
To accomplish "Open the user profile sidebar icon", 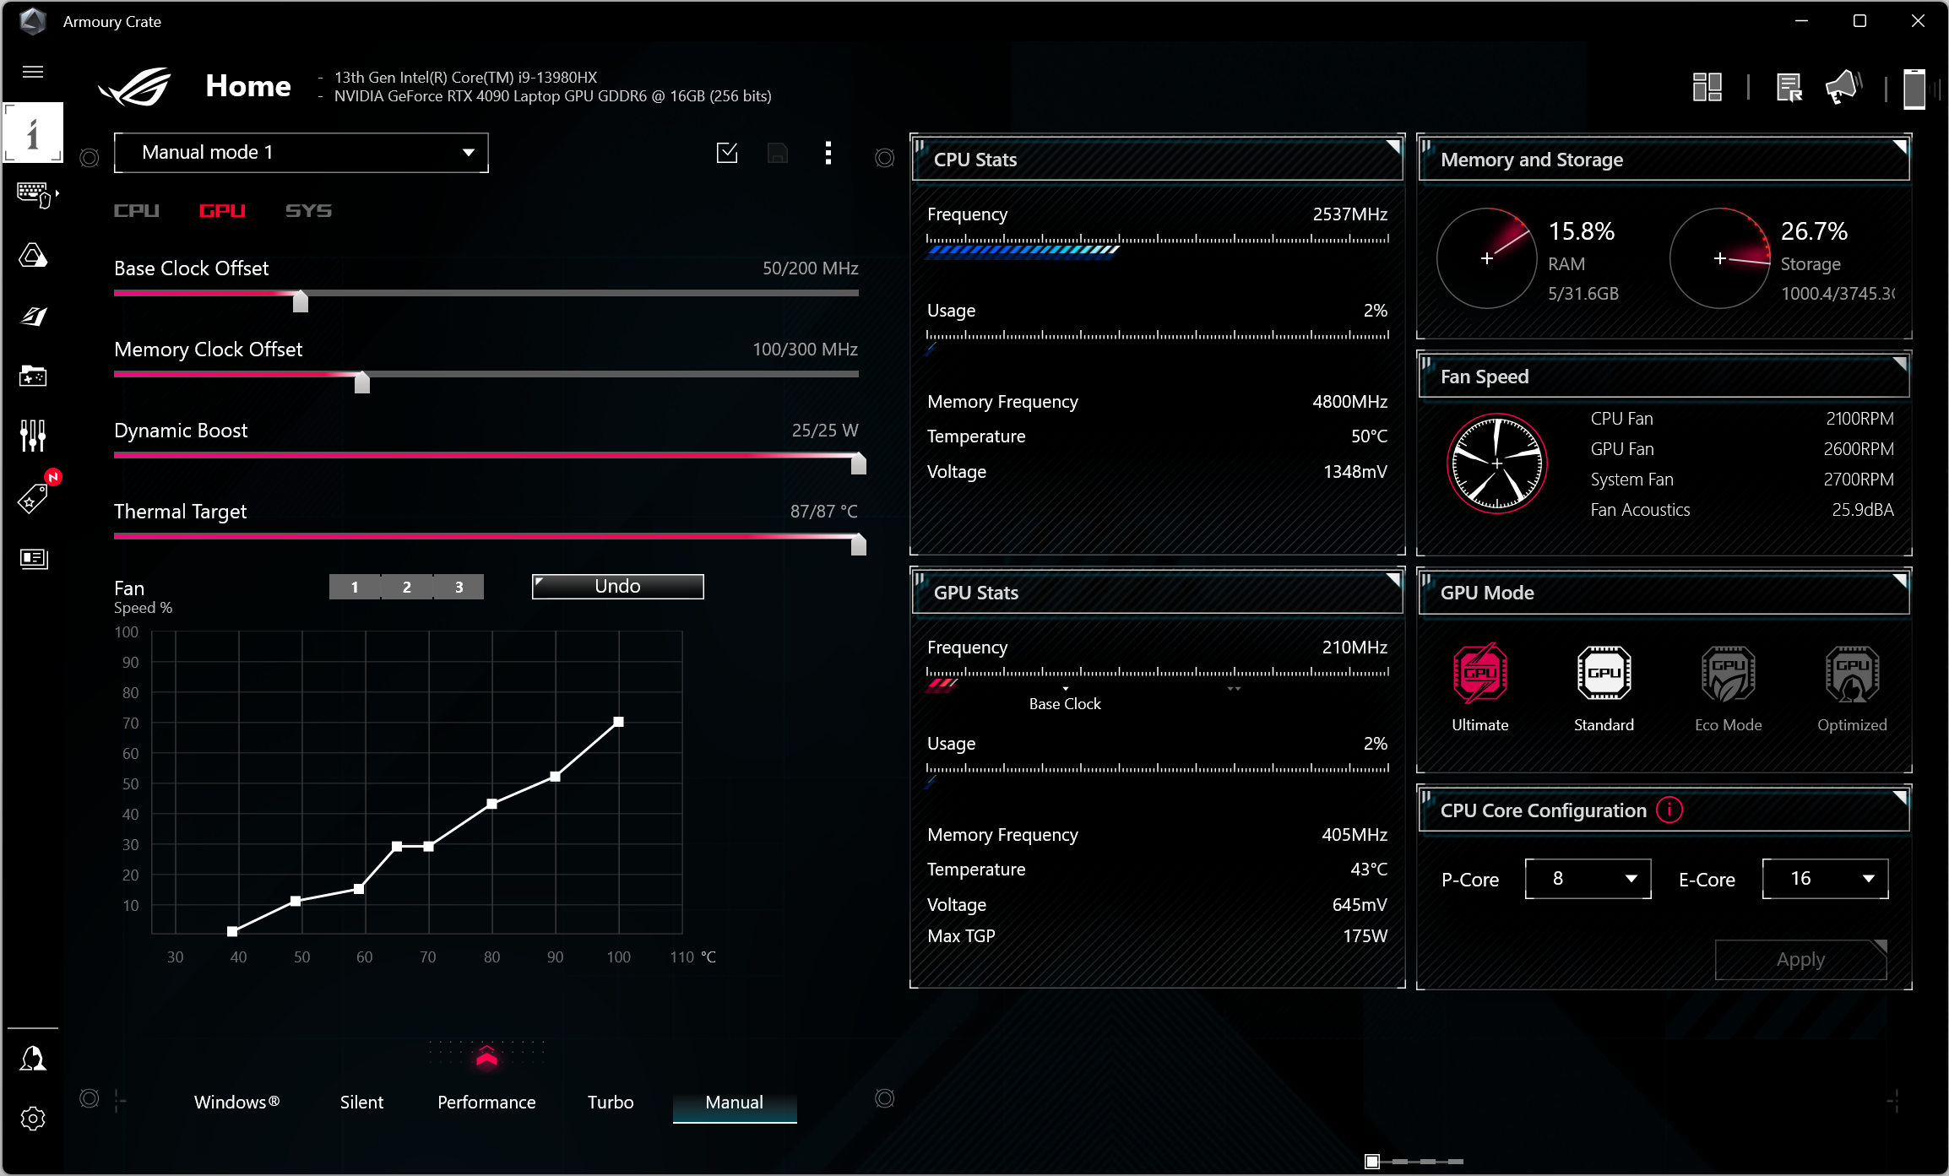I will click(x=33, y=1059).
